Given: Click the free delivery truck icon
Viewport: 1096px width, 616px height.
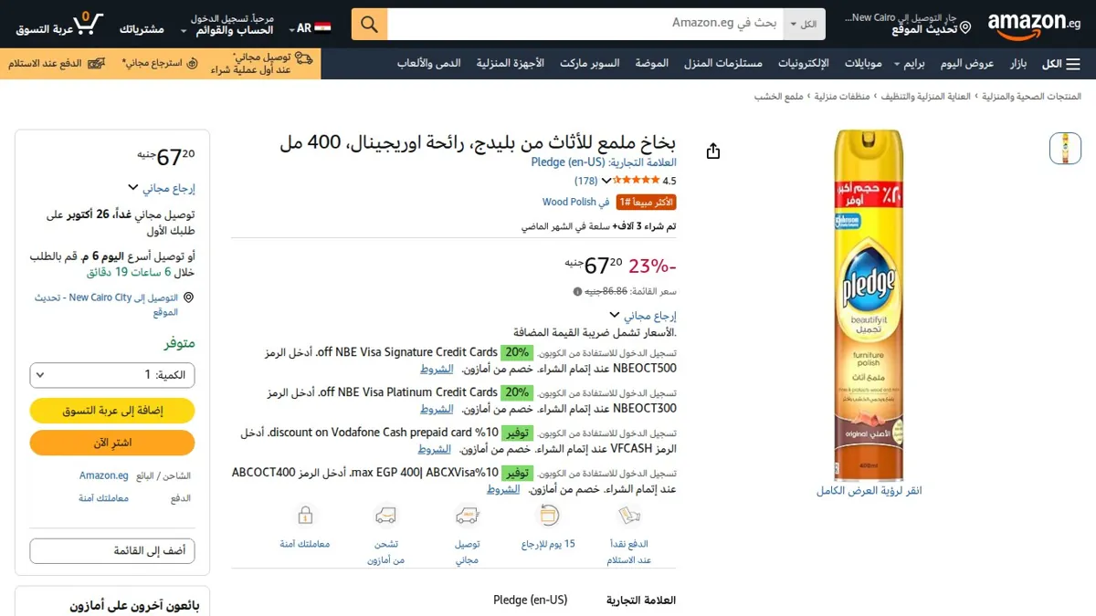Looking at the screenshot, I should tap(468, 516).
